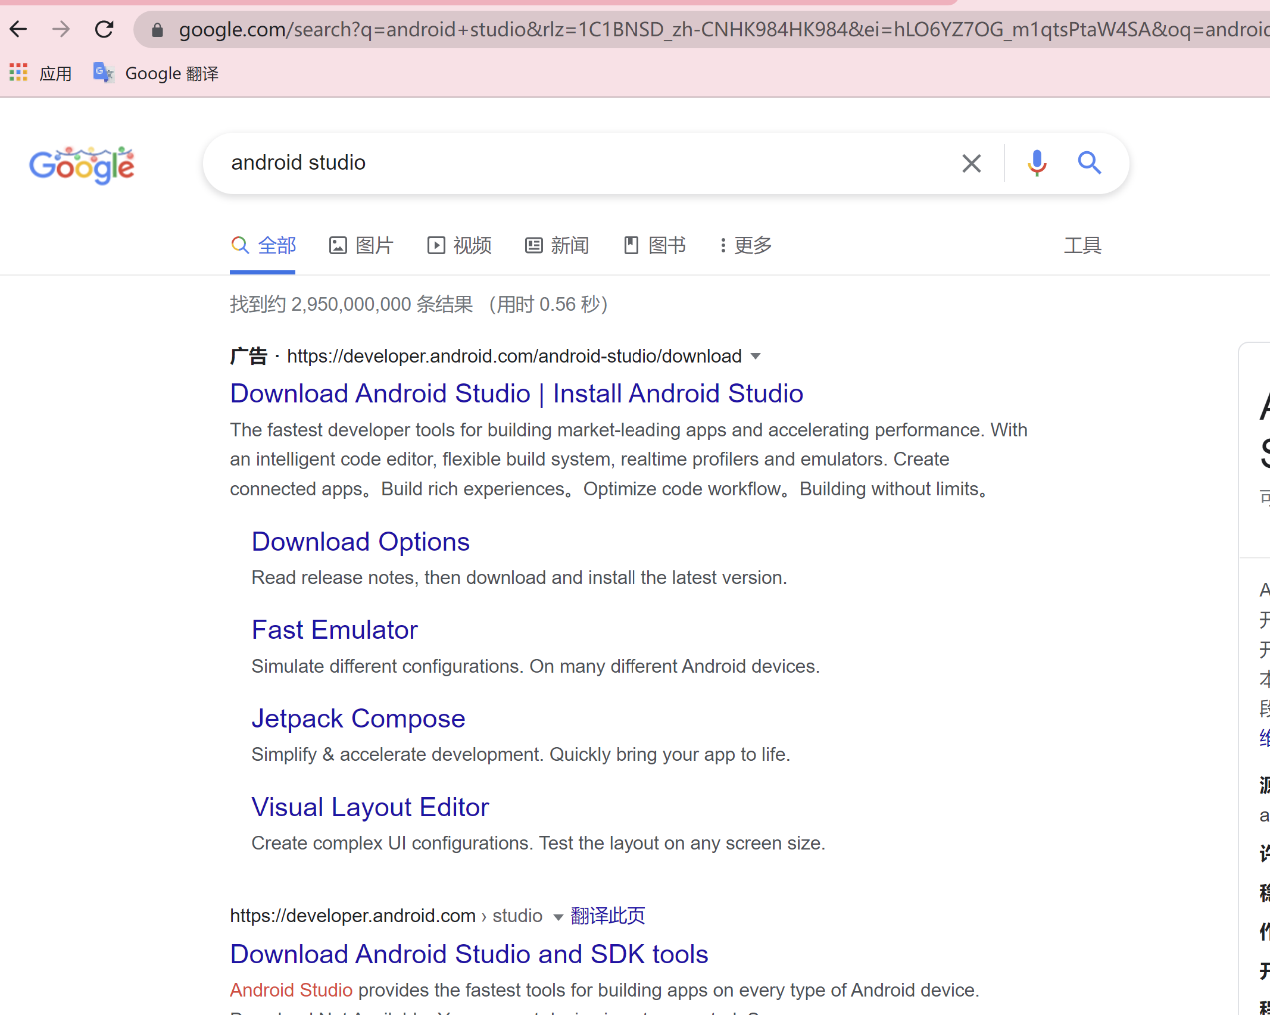Click the browser address bar URL
The image size is (1270, 1015).
coord(723,30)
